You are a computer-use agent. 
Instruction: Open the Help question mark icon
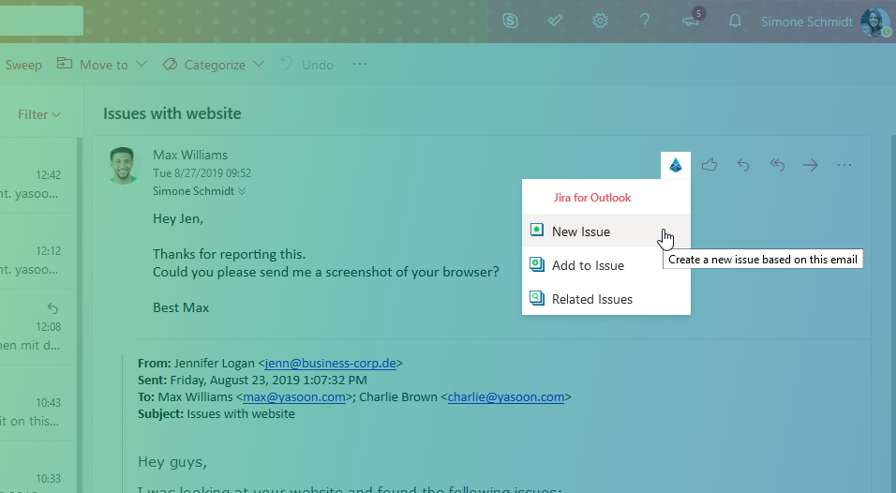(x=645, y=21)
